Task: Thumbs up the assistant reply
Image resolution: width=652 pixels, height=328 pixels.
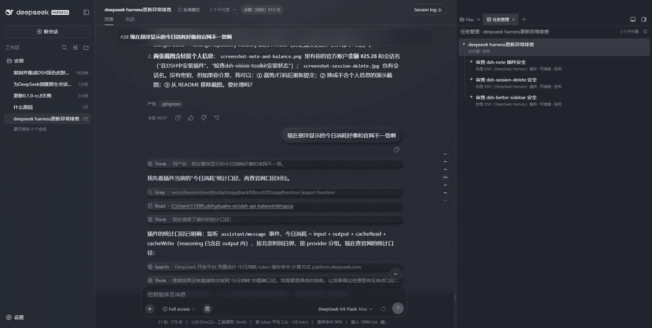Action: [x=191, y=118]
